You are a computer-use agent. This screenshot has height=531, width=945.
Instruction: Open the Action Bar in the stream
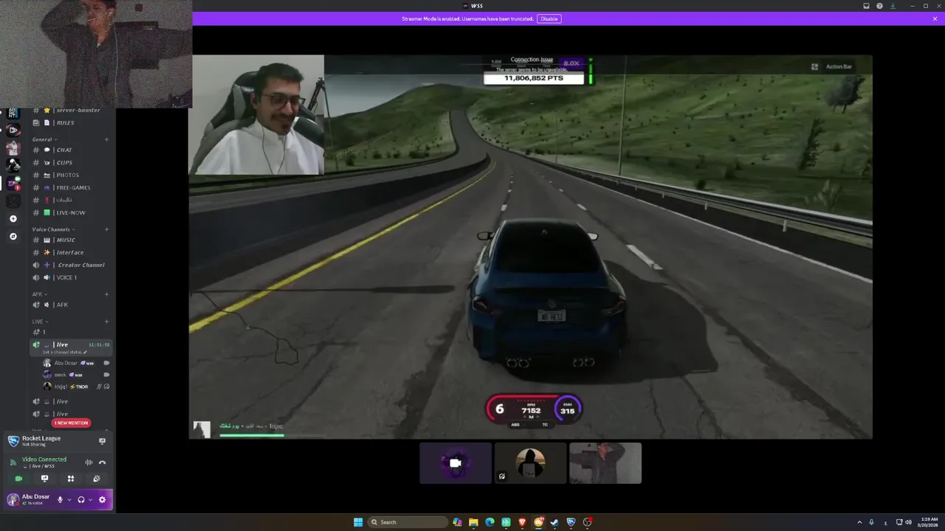pos(832,66)
